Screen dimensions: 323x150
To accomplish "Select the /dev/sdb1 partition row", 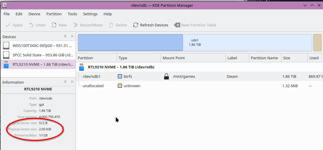I will [91, 76].
